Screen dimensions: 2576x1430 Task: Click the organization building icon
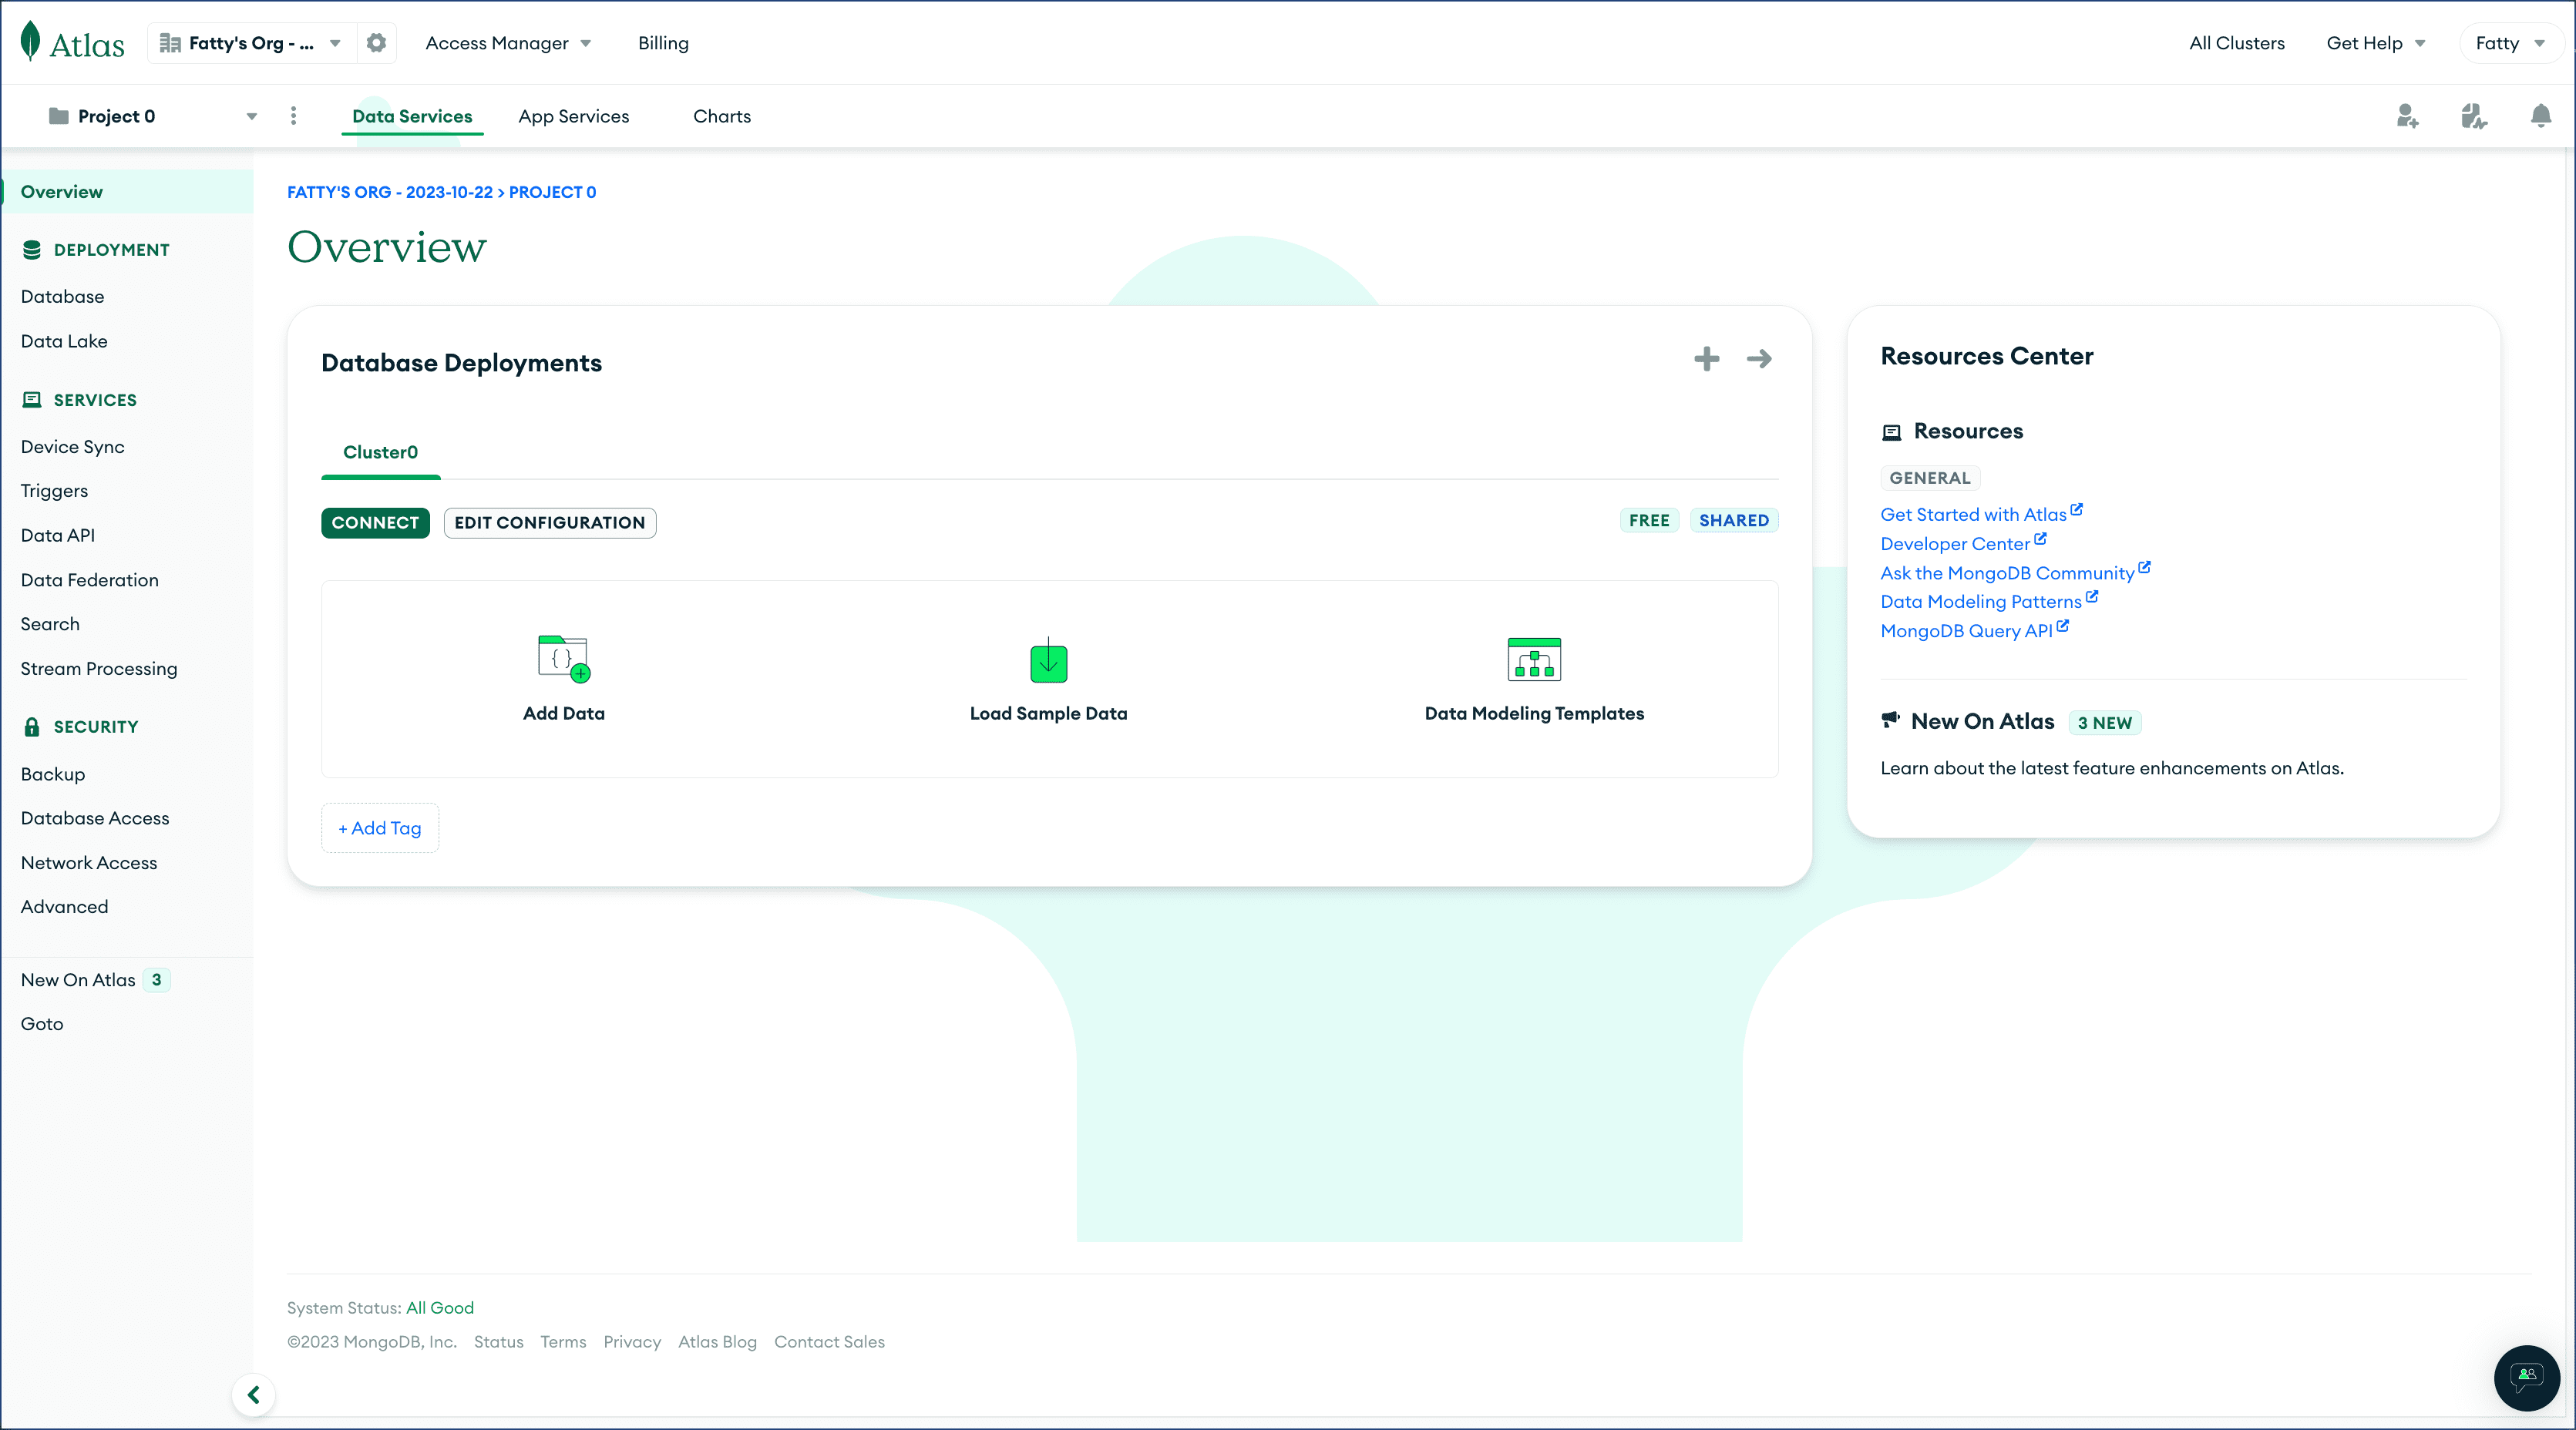tap(170, 43)
